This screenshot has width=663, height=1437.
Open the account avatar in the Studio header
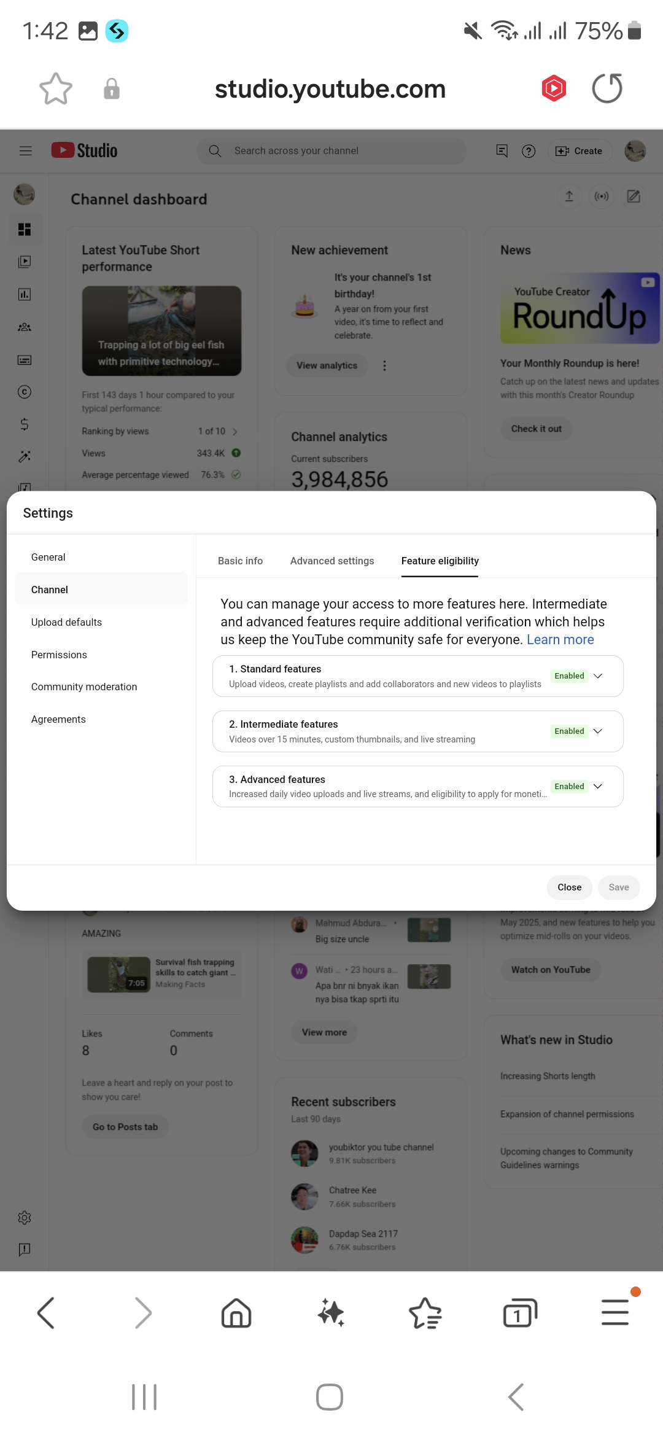tap(635, 150)
